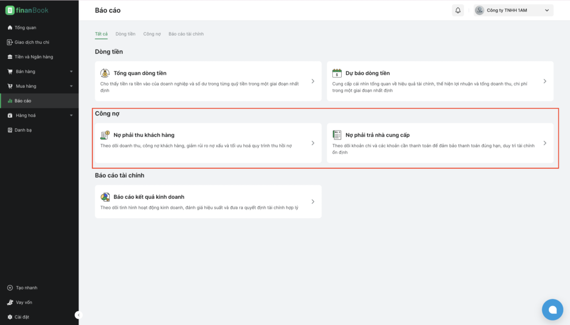
Task: Click the Dự báo dòng tiền chevron
Action: 544,81
